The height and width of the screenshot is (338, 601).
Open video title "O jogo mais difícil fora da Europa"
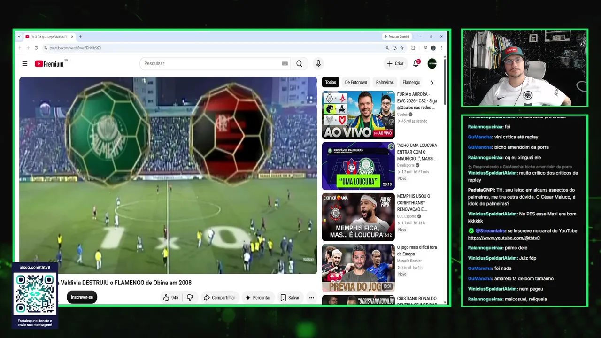click(x=417, y=251)
